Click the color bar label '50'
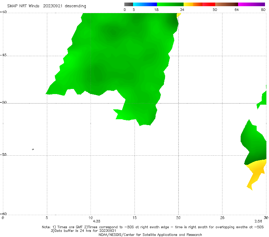269x237 pixels. point(215,9)
